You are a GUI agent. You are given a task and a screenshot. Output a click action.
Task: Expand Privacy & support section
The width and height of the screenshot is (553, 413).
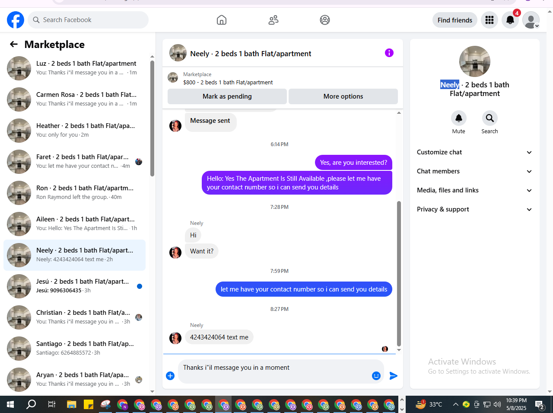coord(474,209)
